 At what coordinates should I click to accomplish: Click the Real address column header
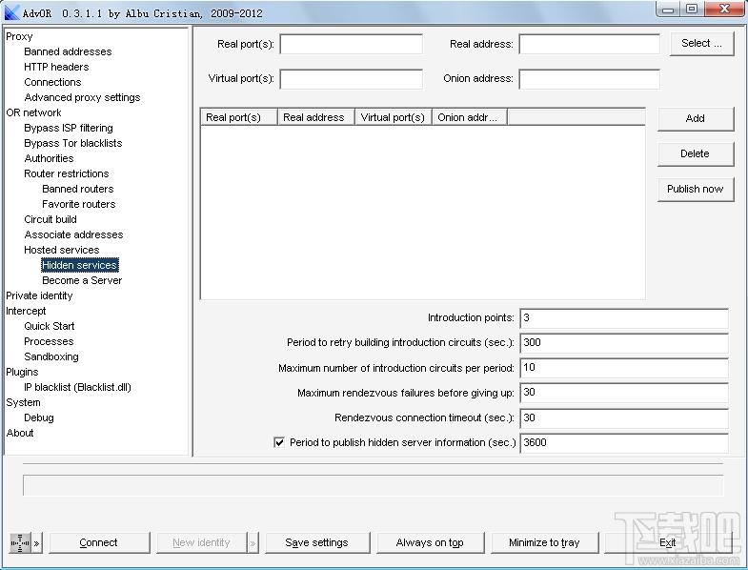(316, 117)
